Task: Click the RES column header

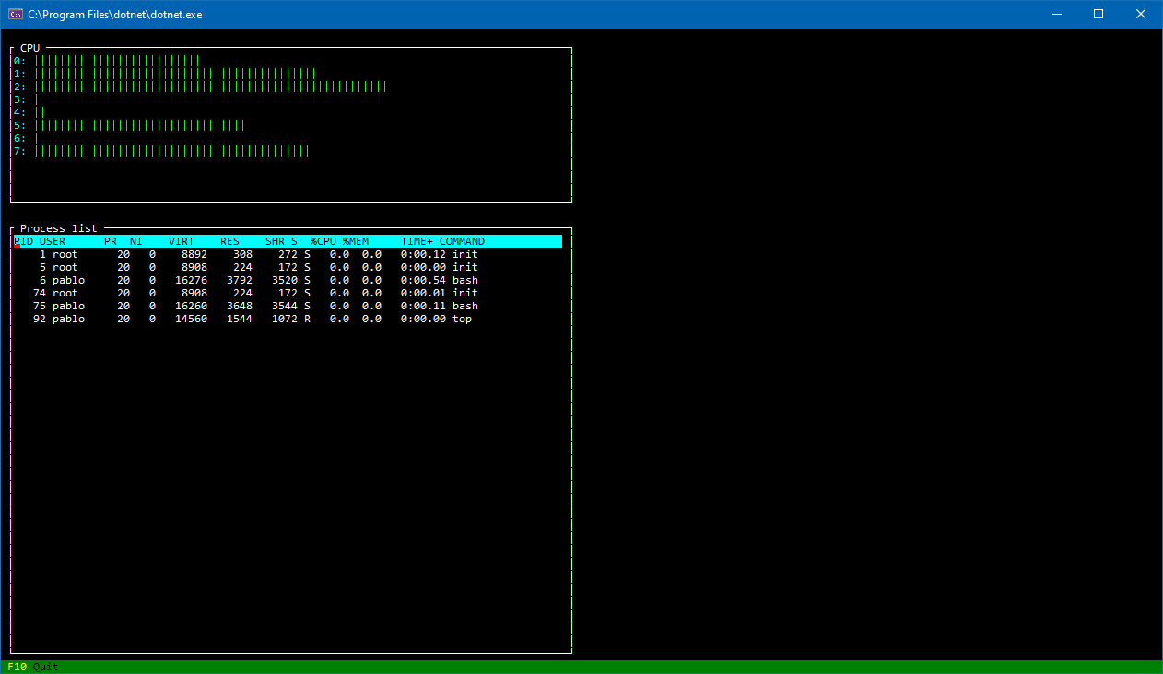Action: click(229, 241)
